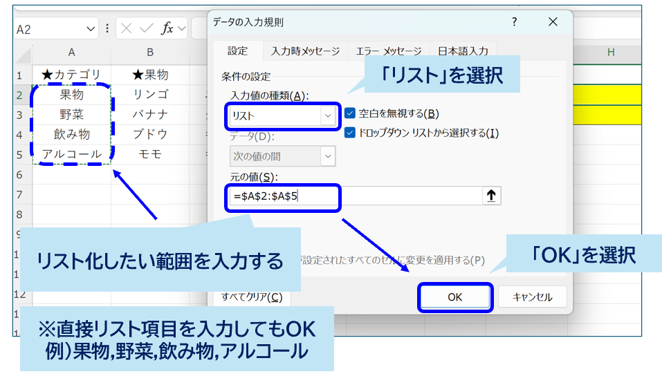
Task: Close the データの入力規則 dialog
Action: pyautogui.click(x=553, y=22)
